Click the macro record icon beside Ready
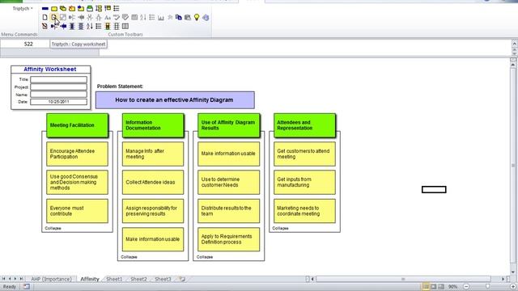 [x=27, y=287]
